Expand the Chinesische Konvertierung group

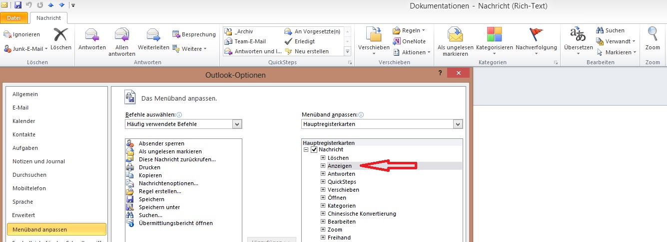pos(323,214)
